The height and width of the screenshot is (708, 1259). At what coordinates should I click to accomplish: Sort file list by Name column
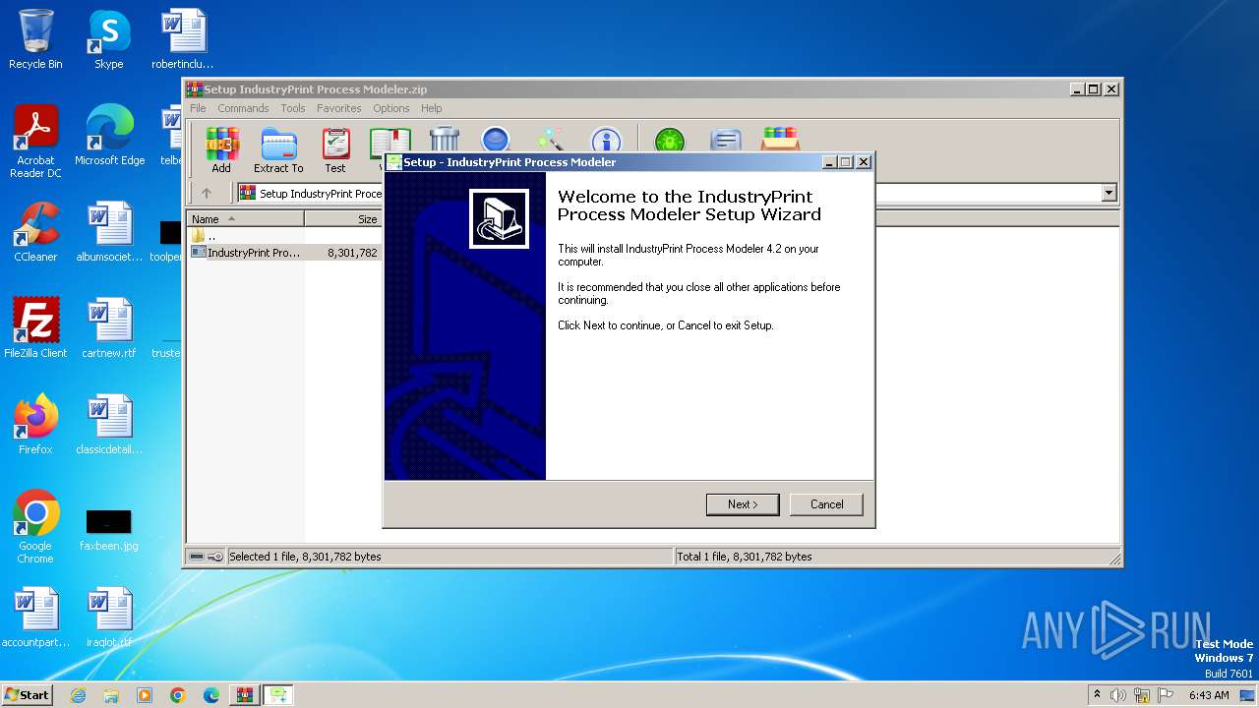click(245, 219)
